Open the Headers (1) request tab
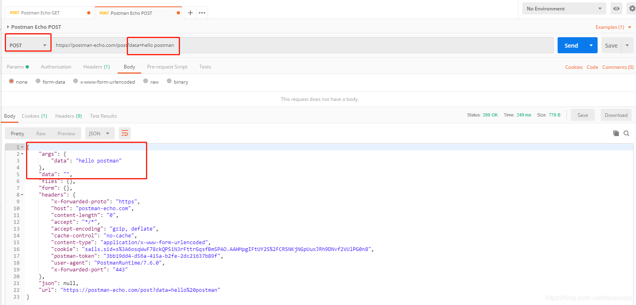636x305 pixels. (x=96, y=67)
